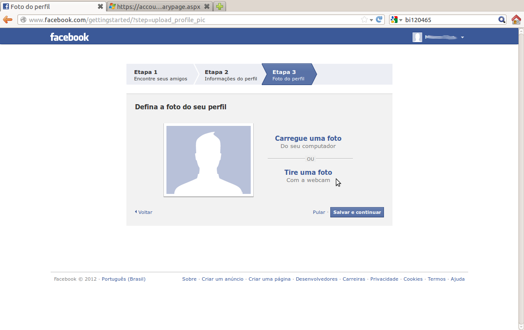Click the user name in the header
Image resolution: width=524 pixels, height=330 pixels.
(441, 37)
